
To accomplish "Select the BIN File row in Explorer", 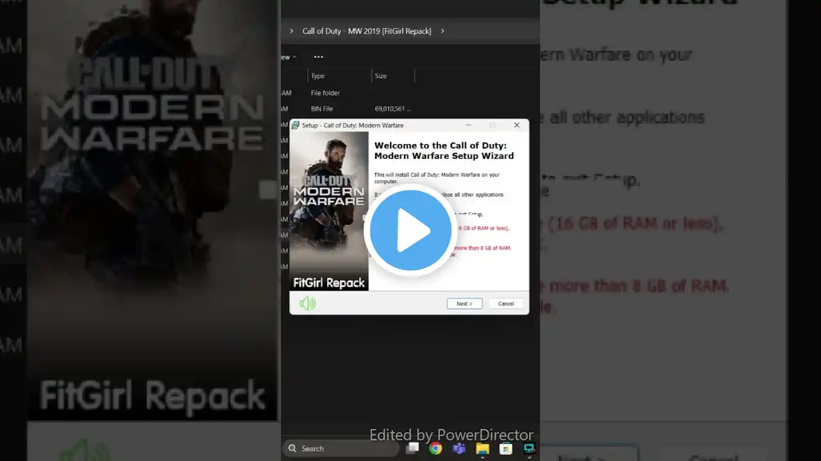I will coord(410,109).
